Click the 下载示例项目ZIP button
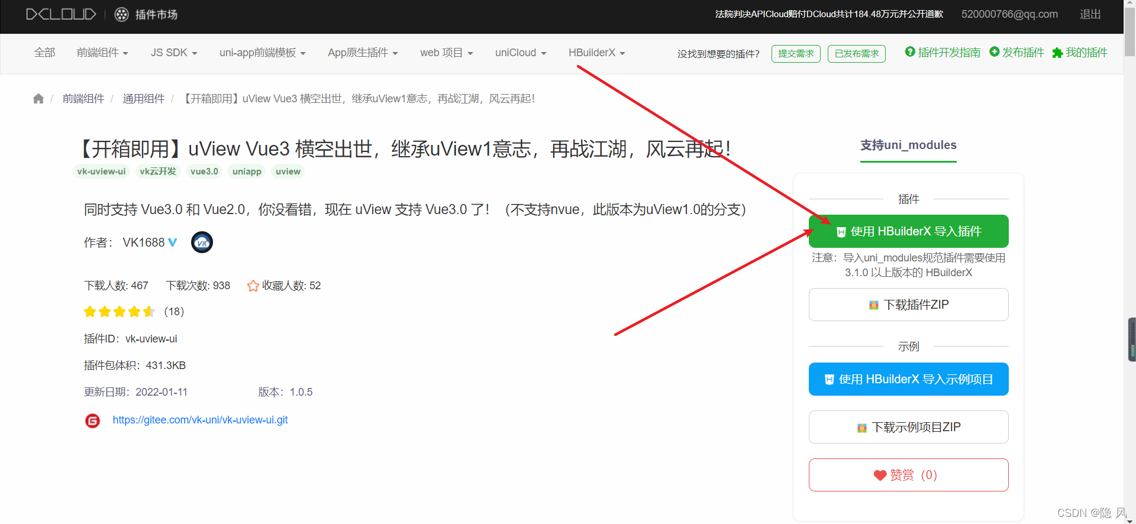This screenshot has height=524, width=1136. (908, 427)
